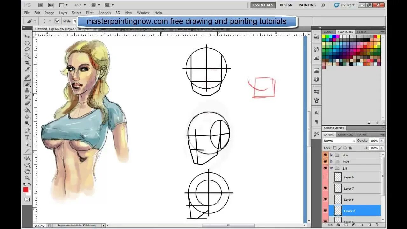The width and height of the screenshot is (407, 229).
Task: Switch to the Design workspace
Action: 286,5
